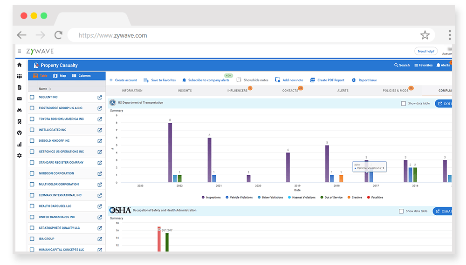Open LEXMARK INTERNATIONAL external link icon

(x=100, y=195)
